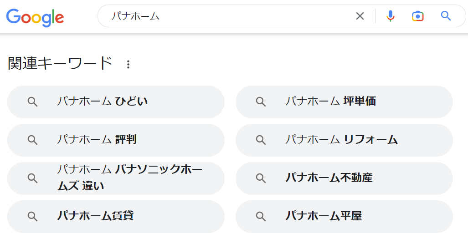
Task: Click in the パナホーム search field
Action: pos(228,16)
